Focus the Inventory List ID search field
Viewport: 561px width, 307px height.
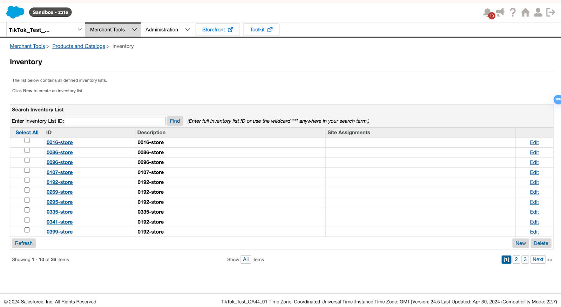click(115, 121)
